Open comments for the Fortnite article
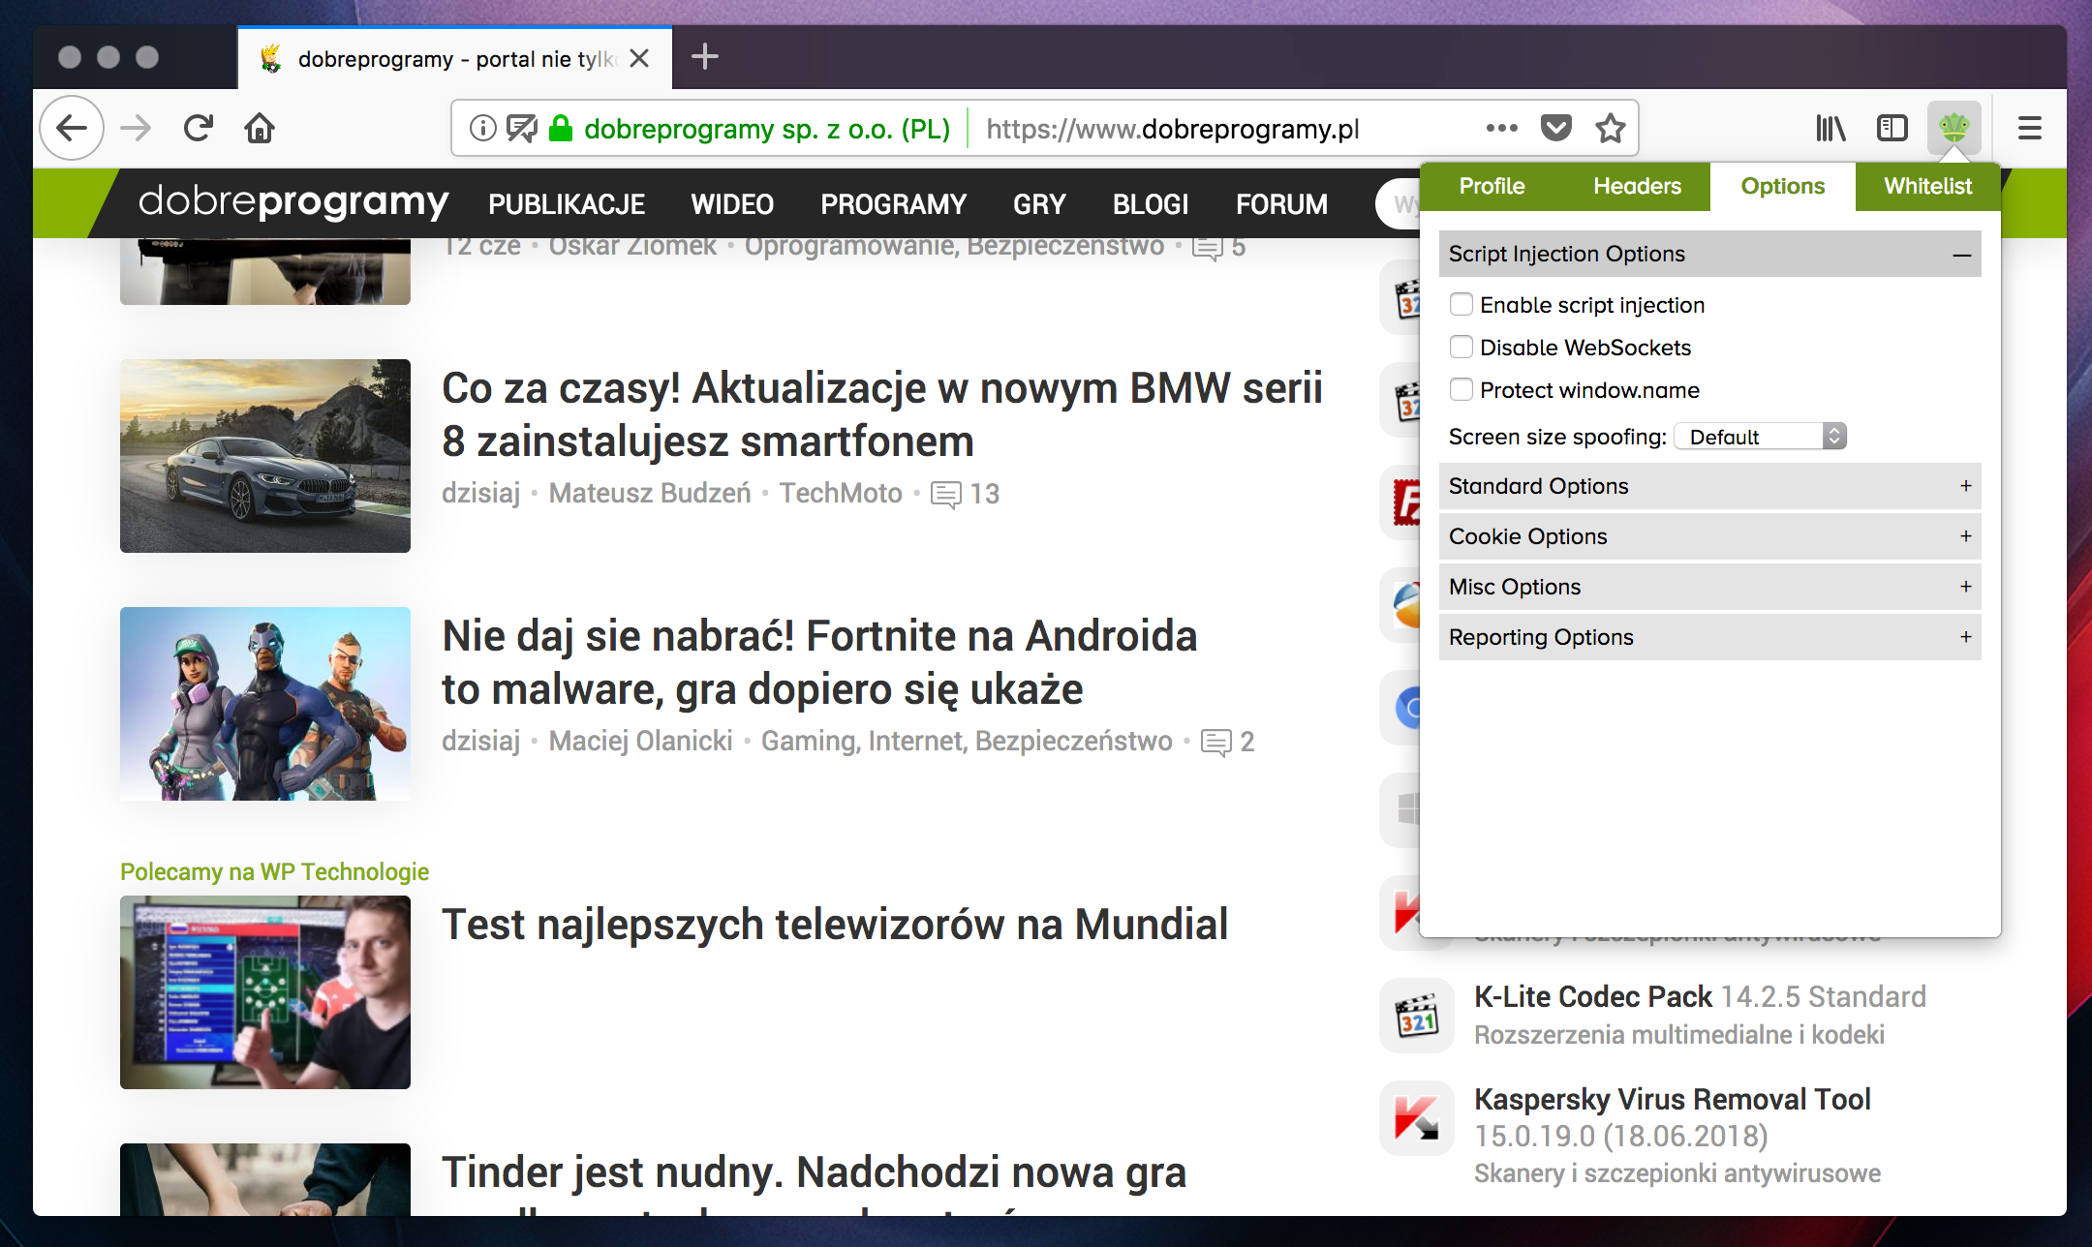Image resolution: width=2092 pixels, height=1247 pixels. (1227, 742)
